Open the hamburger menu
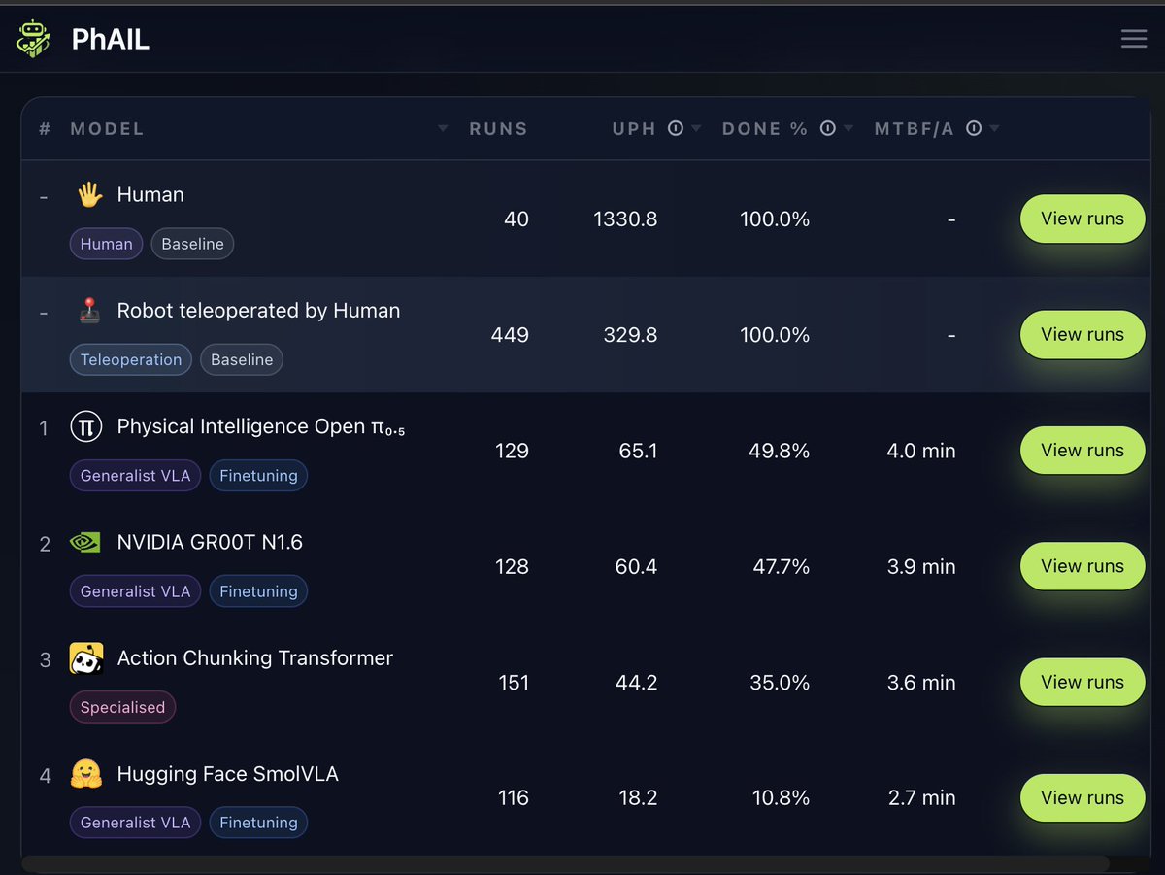The height and width of the screenshot is (875, 1165). click(1134, 39)
